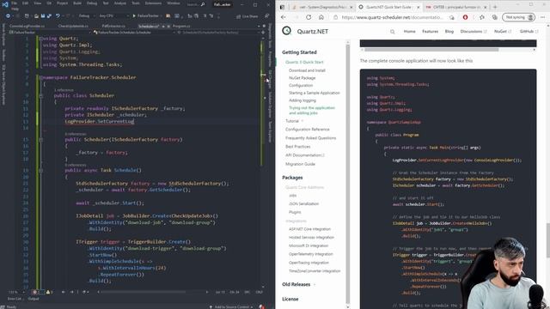The width and height of the screenshot is (550, 309).
Task: Click the Save All toolbar icon
Action: pos(49,16)
